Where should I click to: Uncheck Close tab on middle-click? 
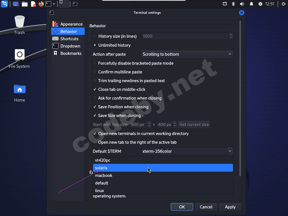95,89
